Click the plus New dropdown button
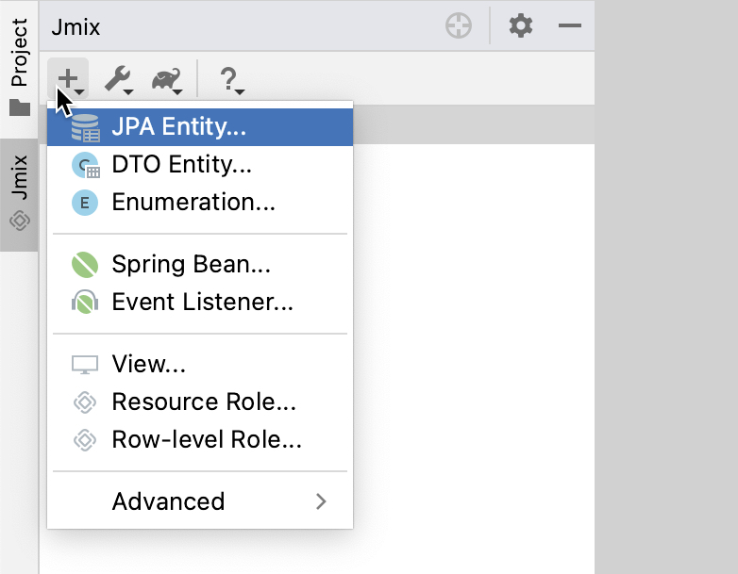 point(69,78)
